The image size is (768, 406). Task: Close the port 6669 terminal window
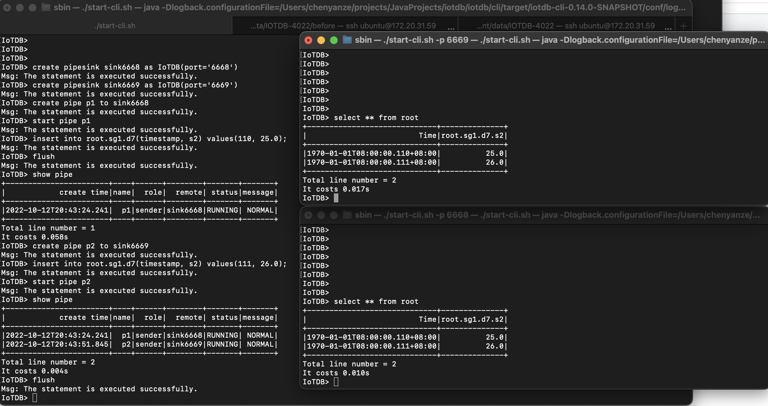(308, 40)
